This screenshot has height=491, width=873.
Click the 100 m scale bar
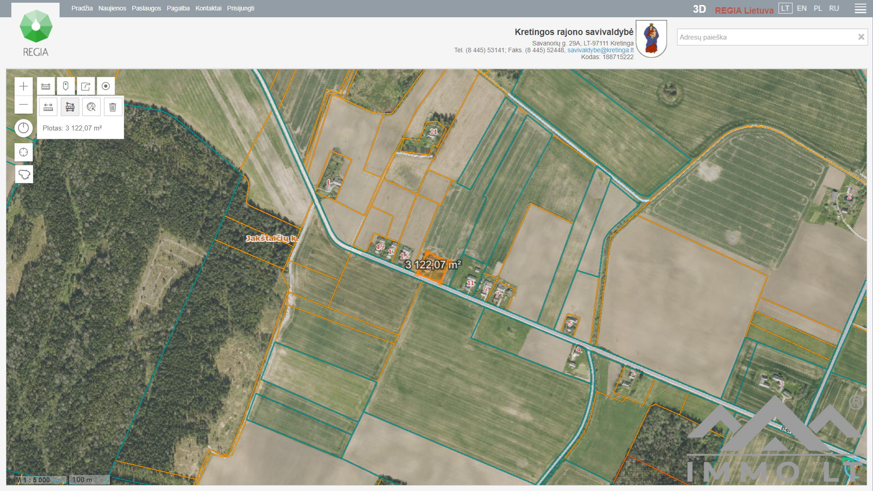pos(89,480)
